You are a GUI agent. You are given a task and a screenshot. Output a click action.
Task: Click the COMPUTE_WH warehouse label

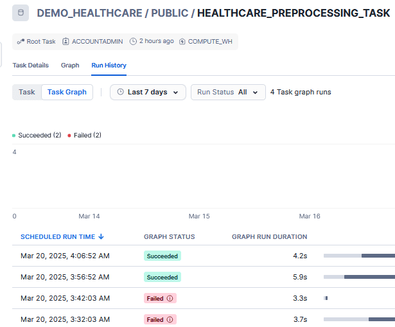(210, 41)
